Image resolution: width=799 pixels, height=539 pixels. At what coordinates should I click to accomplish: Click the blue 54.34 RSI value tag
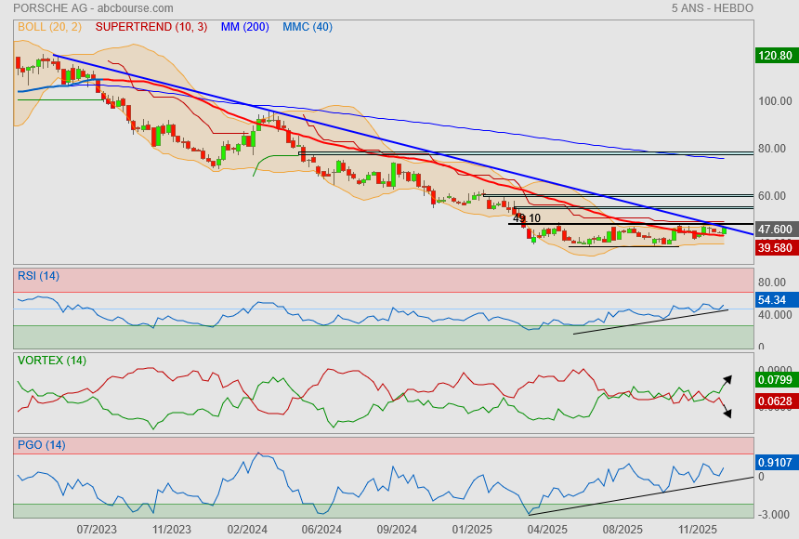click(x=772, y=300)
